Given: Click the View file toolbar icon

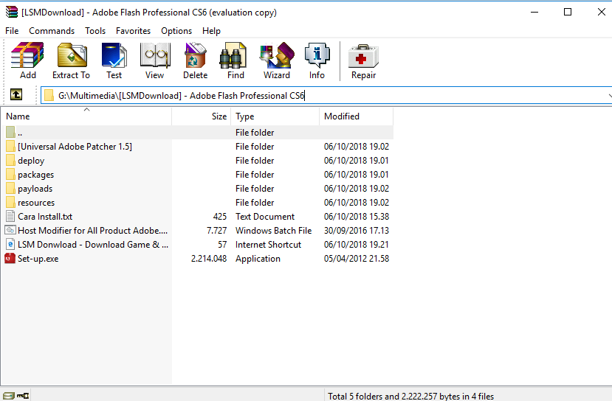Looking at the screenshot, I should [155, 55].
